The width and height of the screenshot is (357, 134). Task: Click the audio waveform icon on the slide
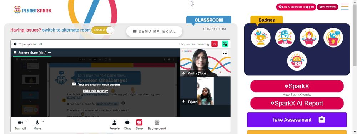(123, 103)
